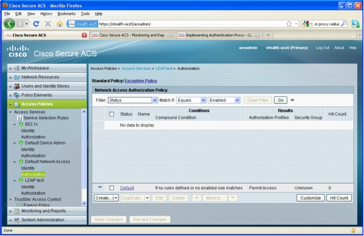Go to the Home page icon
Screen dimensions: 364x236
[60, 23]
